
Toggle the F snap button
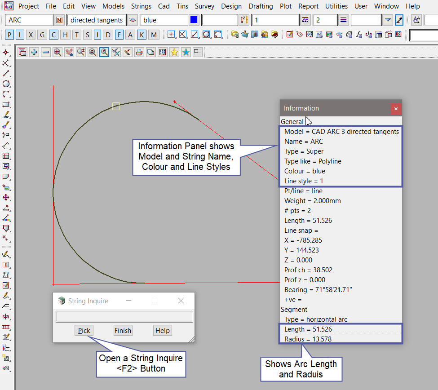[119, 35]
